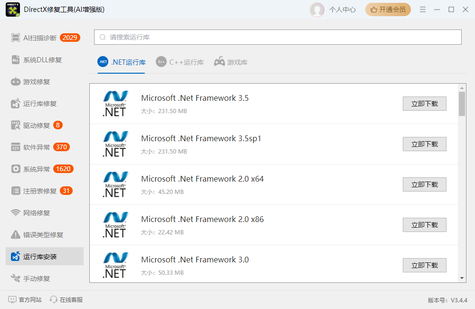Image resolution: width=475 pixels, height=309 pixels.
Task: Click the 开通会员 membership button
Action: tap(388, 9)
